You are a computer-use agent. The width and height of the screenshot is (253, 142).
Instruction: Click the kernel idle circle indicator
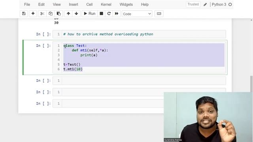tap(230, 4)
